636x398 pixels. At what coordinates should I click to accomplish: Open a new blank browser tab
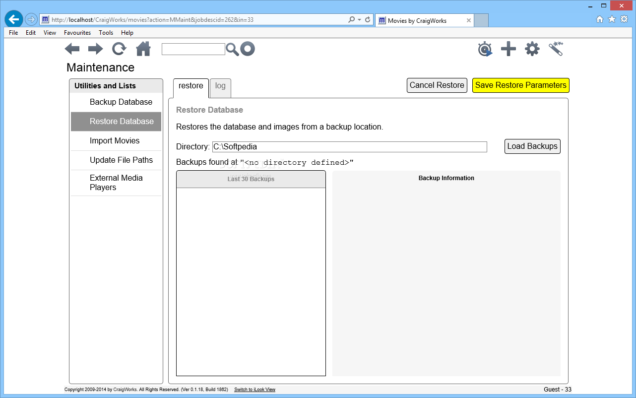481,20
